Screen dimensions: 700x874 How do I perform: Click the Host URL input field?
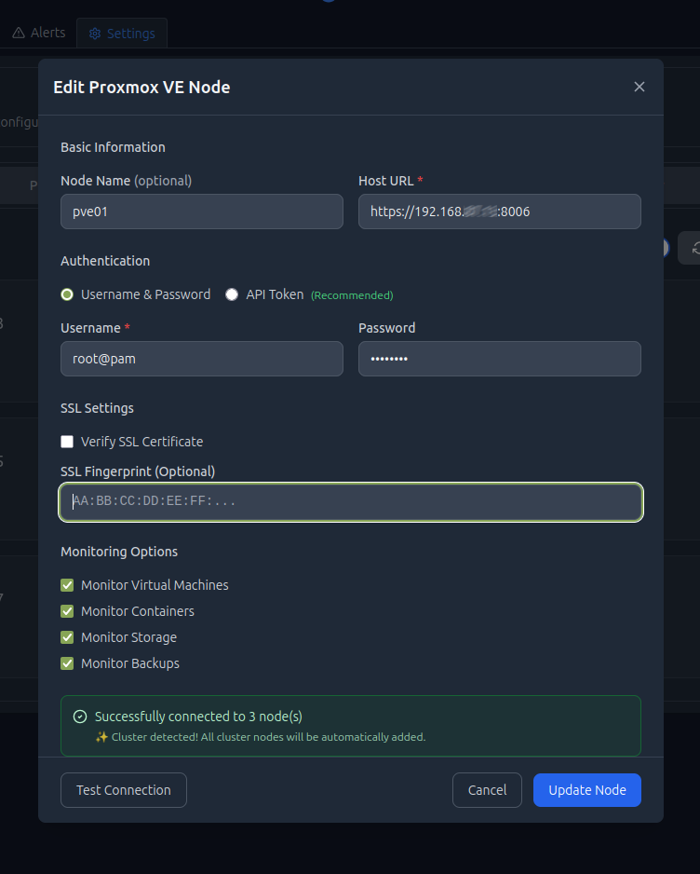coord(500,212)
